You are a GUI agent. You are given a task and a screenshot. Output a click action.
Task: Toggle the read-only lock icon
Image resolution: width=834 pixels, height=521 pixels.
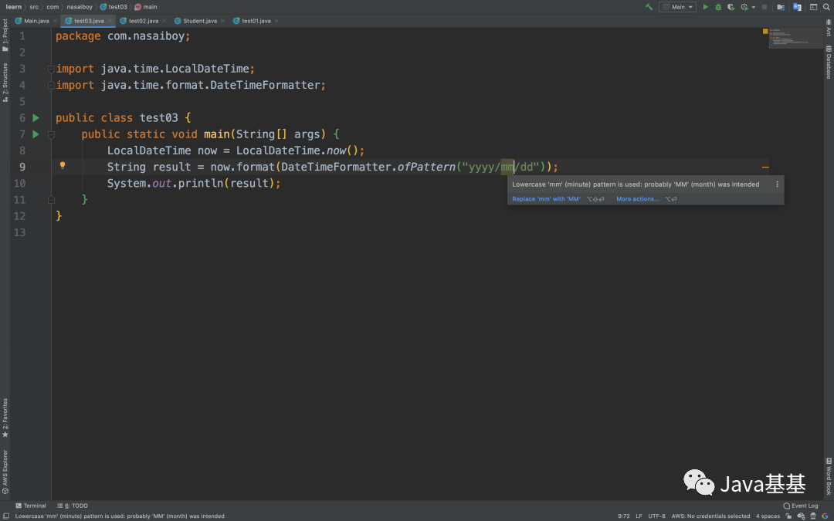788,516
